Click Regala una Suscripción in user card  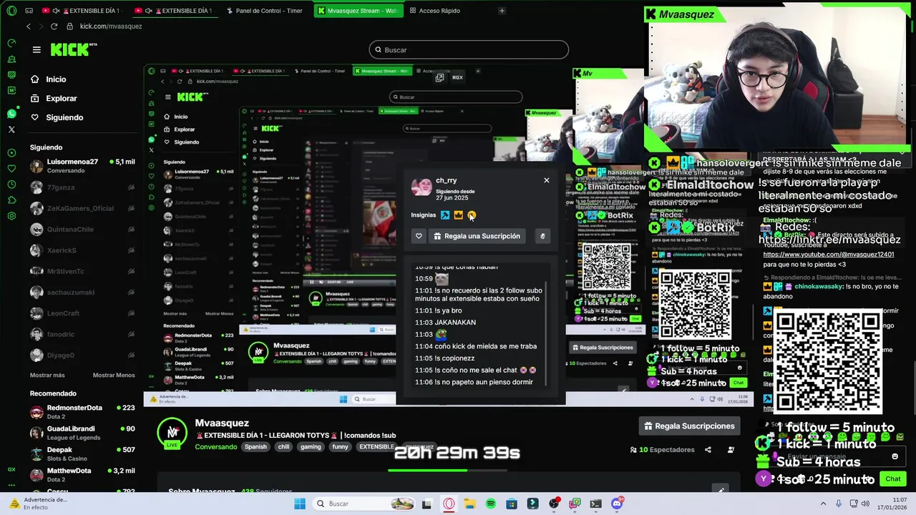tap(476, 236)
